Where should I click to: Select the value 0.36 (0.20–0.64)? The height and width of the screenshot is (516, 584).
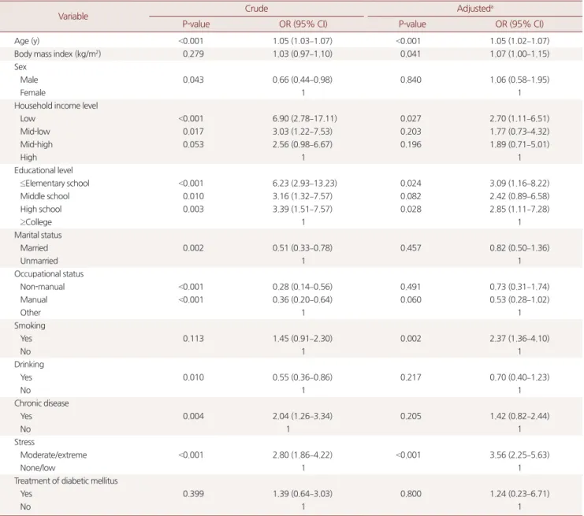point(302,299)
